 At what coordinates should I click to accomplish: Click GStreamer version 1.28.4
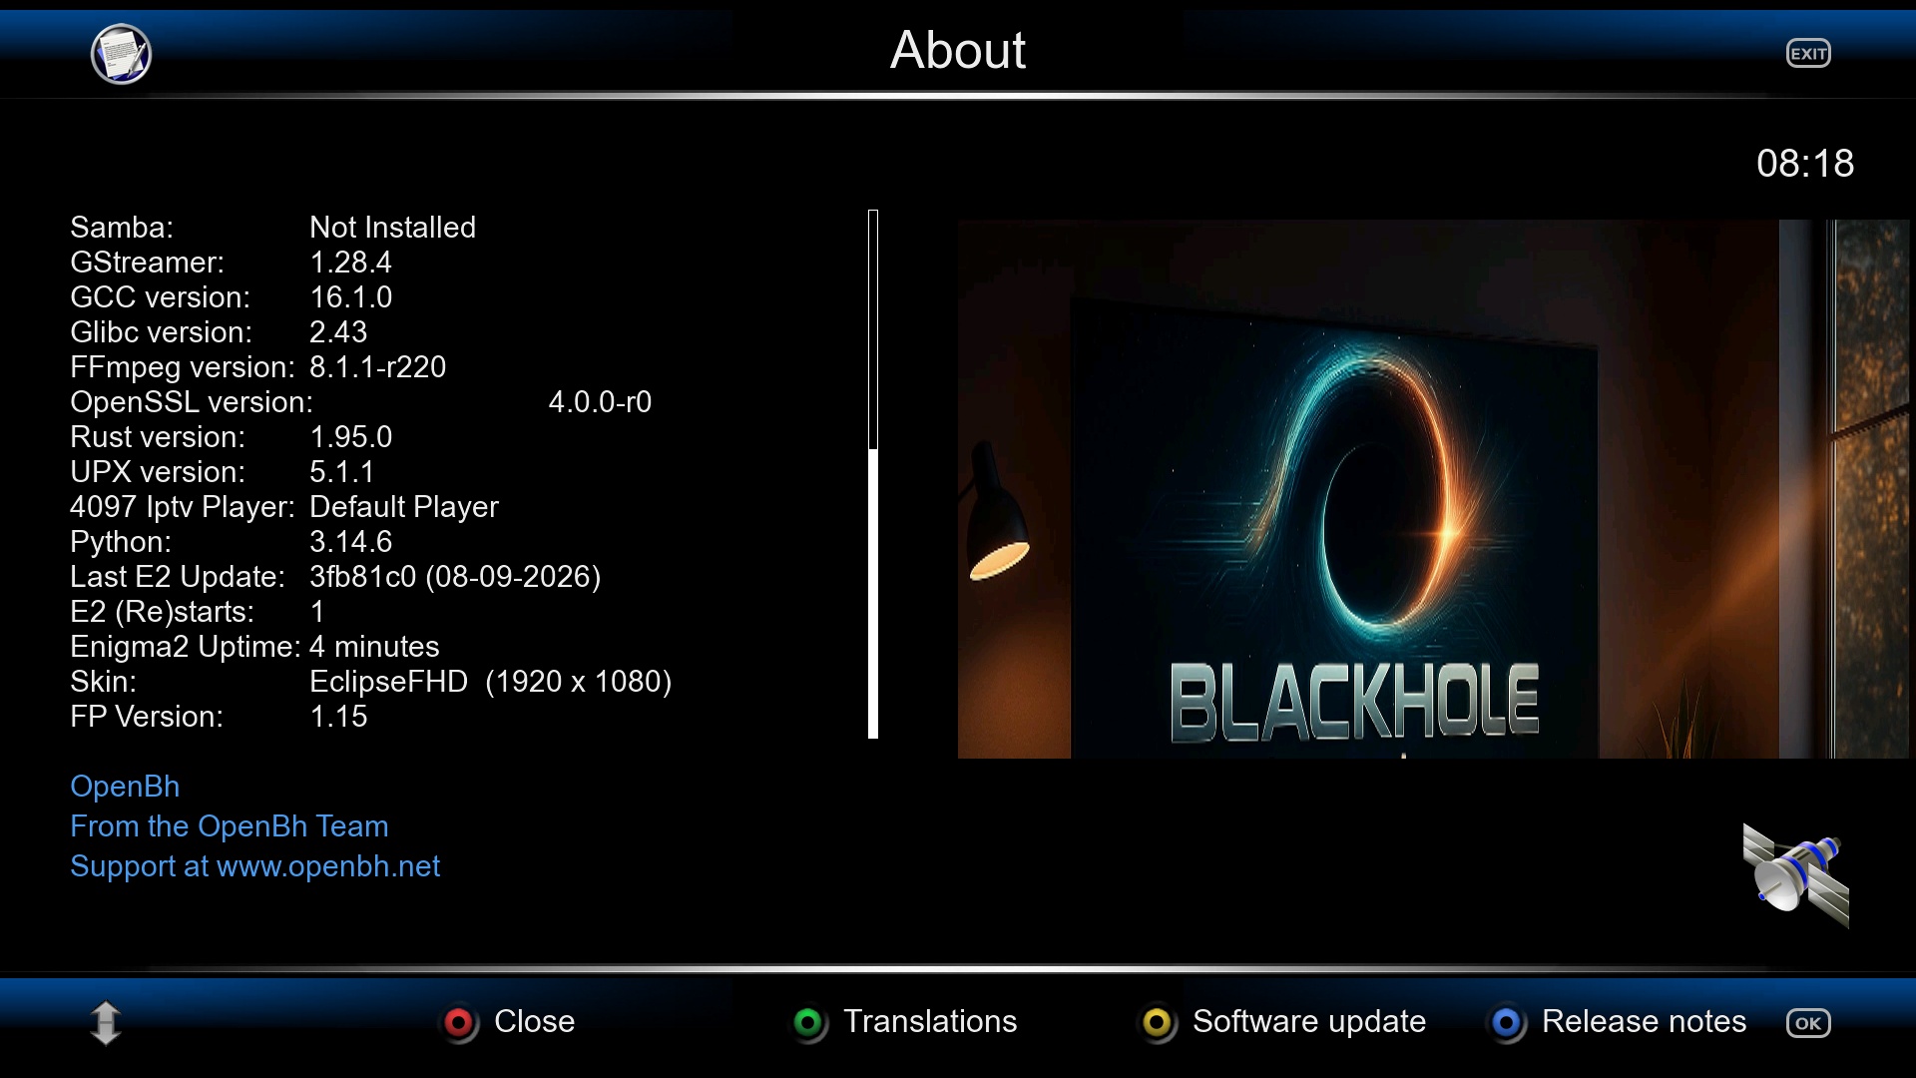click(x=350, y=263)
